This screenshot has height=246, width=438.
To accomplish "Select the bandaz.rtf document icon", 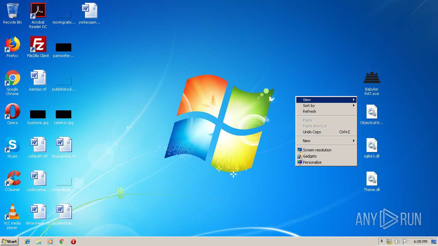I will (x=38, y=81).
